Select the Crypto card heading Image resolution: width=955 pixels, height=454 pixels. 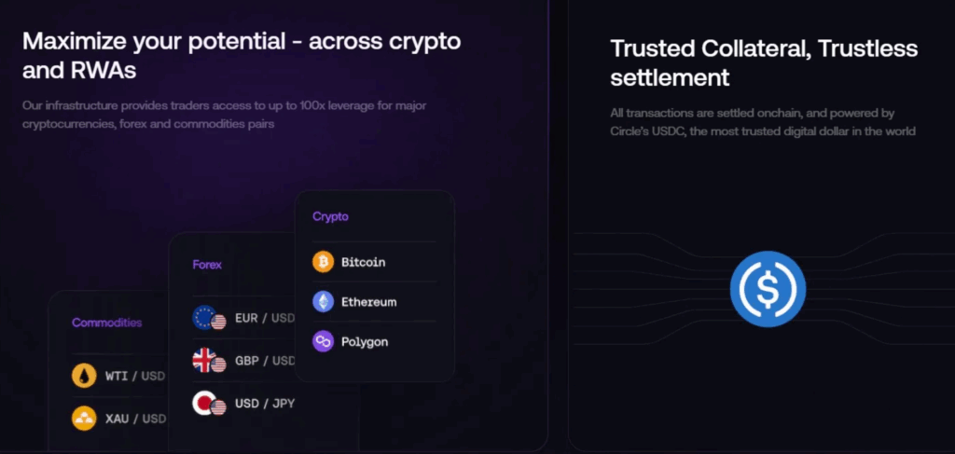click(330, 216)
